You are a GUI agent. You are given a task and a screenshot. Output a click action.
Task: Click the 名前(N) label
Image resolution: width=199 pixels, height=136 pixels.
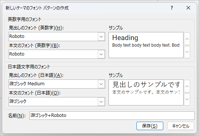click(x=17, y=115)
